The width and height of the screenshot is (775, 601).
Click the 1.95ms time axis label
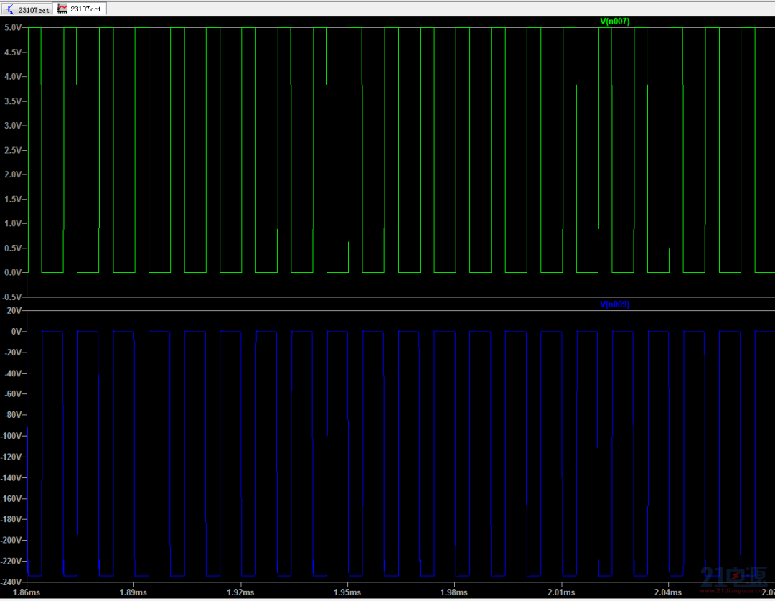[347, 592]
